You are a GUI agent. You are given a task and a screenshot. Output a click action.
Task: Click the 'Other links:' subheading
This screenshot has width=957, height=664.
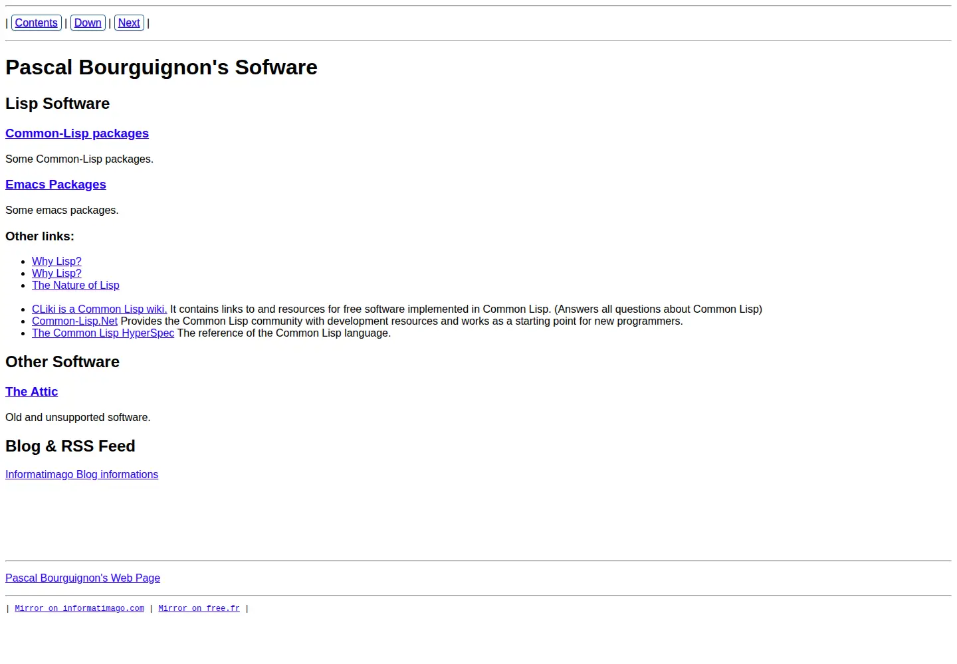pyautogui.click(x=40, y=236)
